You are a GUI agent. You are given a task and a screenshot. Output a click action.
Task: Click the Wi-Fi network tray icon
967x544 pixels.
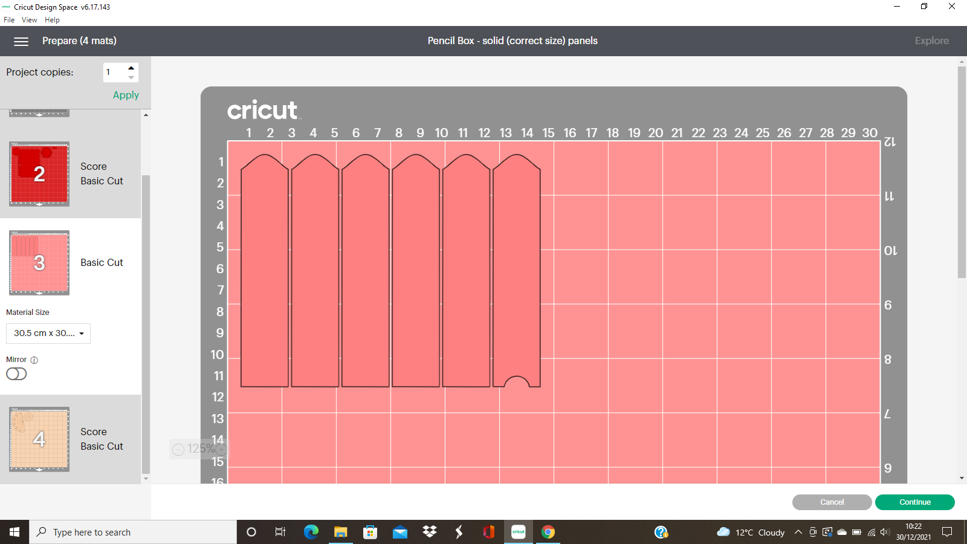coord(871,532)
